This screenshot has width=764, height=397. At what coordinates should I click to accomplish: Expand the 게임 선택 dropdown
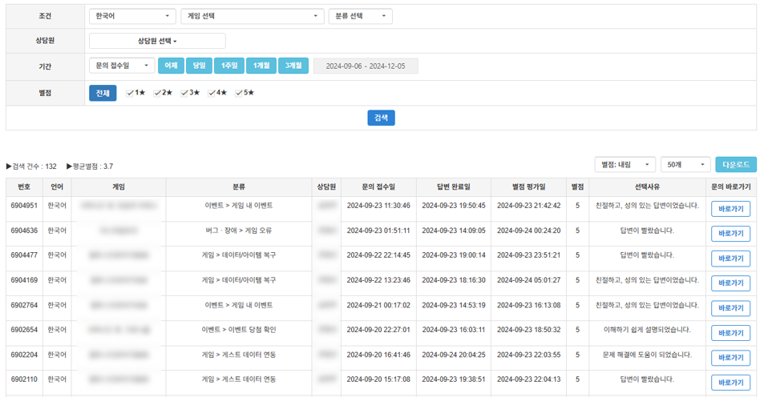252,16
